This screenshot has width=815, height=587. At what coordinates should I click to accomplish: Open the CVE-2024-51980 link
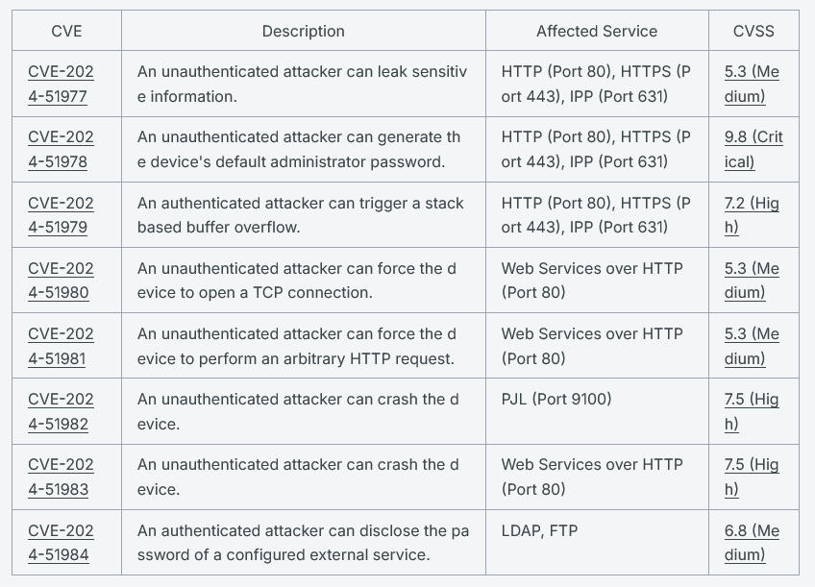tap(61, 280)
